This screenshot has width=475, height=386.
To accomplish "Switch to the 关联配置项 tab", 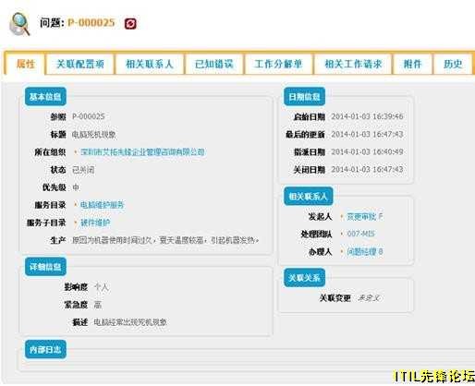I will pyautogui.click(x=80, y=64).
